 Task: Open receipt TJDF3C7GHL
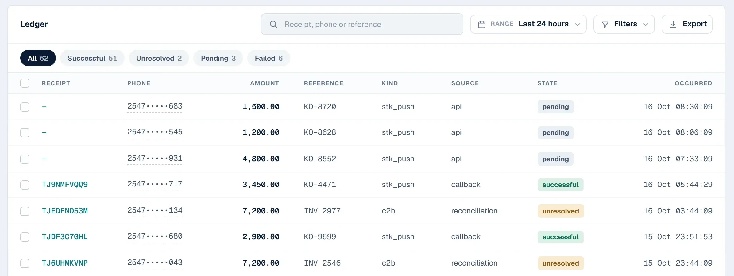65,237
